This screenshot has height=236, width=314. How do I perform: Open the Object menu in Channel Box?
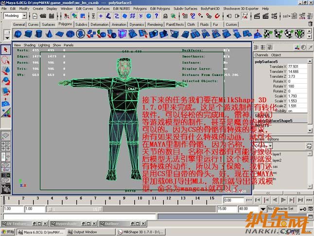(x=276, y=55)
